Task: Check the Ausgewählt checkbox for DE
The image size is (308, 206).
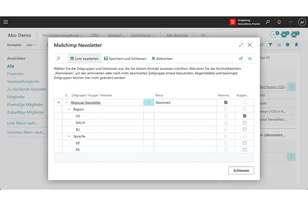Action: [x=245, y=143]
